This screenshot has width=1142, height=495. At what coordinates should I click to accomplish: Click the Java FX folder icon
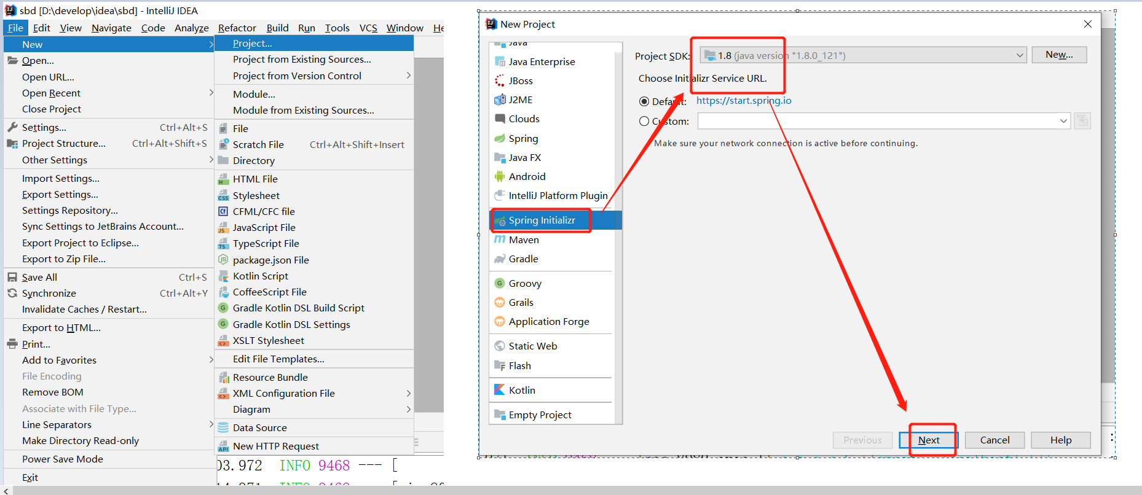[x=500, y=157]
